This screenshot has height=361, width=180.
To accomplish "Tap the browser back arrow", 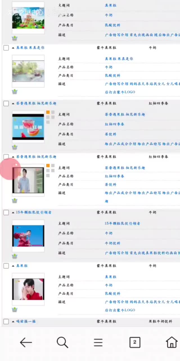I will pos(26,342).
